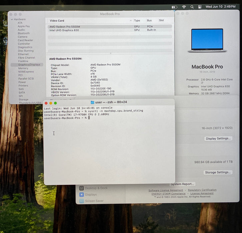Screen dimensions: 242x233
Task: Zoom the Terminal window green button
Action: [55, 103]
